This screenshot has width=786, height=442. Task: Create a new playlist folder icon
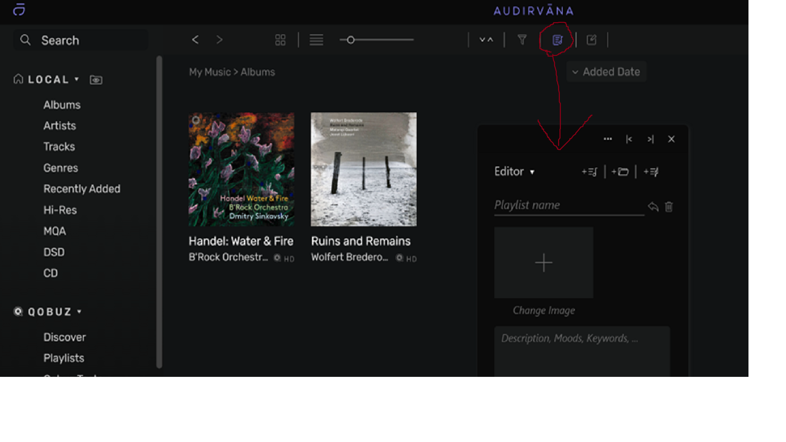pos(620,172)
